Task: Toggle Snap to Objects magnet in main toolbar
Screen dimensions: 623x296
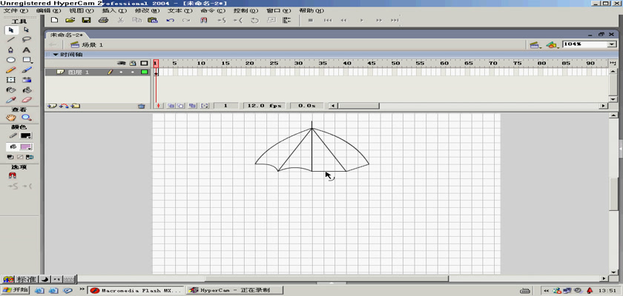Action: (x=204, y=20)
